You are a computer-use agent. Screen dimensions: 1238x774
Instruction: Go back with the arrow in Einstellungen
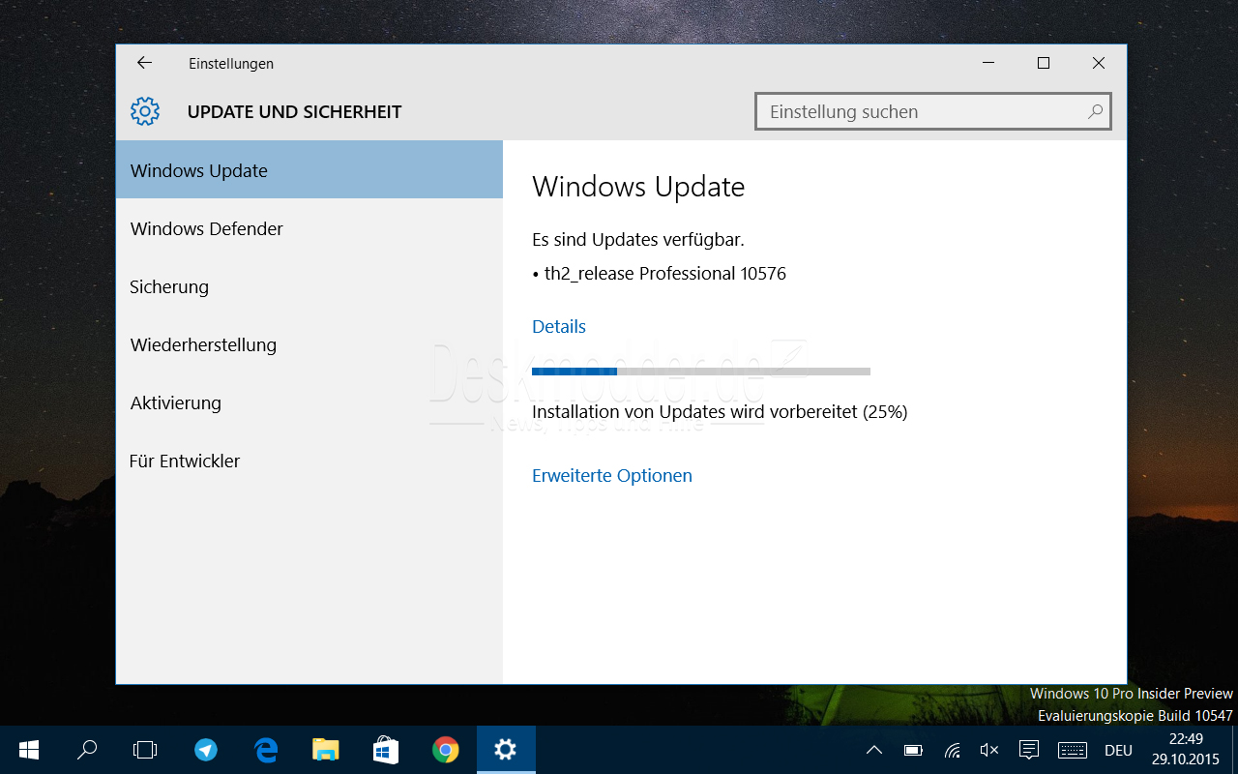tap(144, 63)
